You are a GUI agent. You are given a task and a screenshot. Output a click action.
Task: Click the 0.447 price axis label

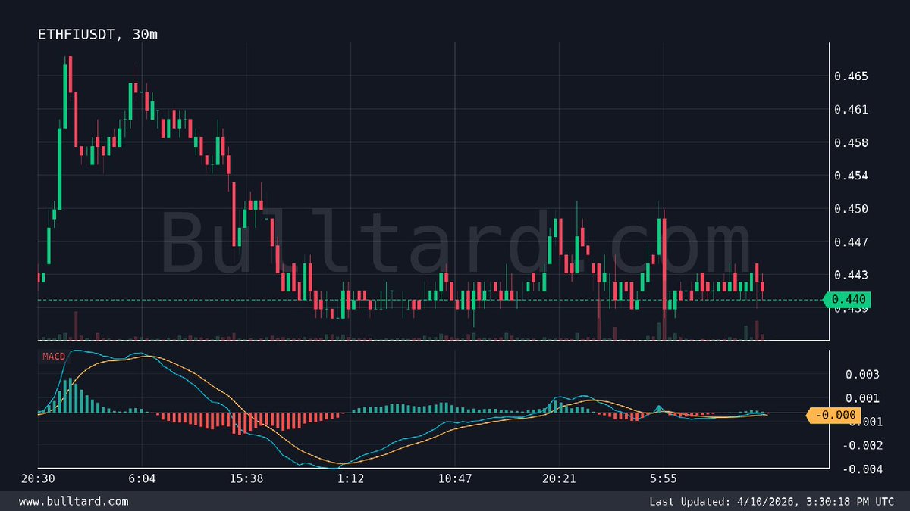click(x=850, y=242)
